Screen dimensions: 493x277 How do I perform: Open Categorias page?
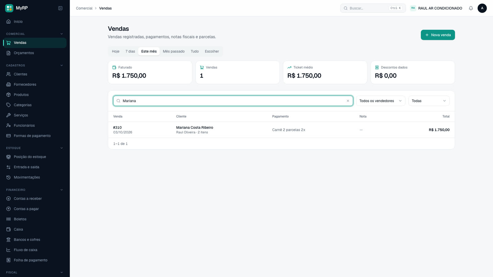point(35,105)
